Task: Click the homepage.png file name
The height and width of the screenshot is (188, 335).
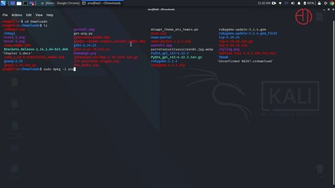Action: (85, 53)
